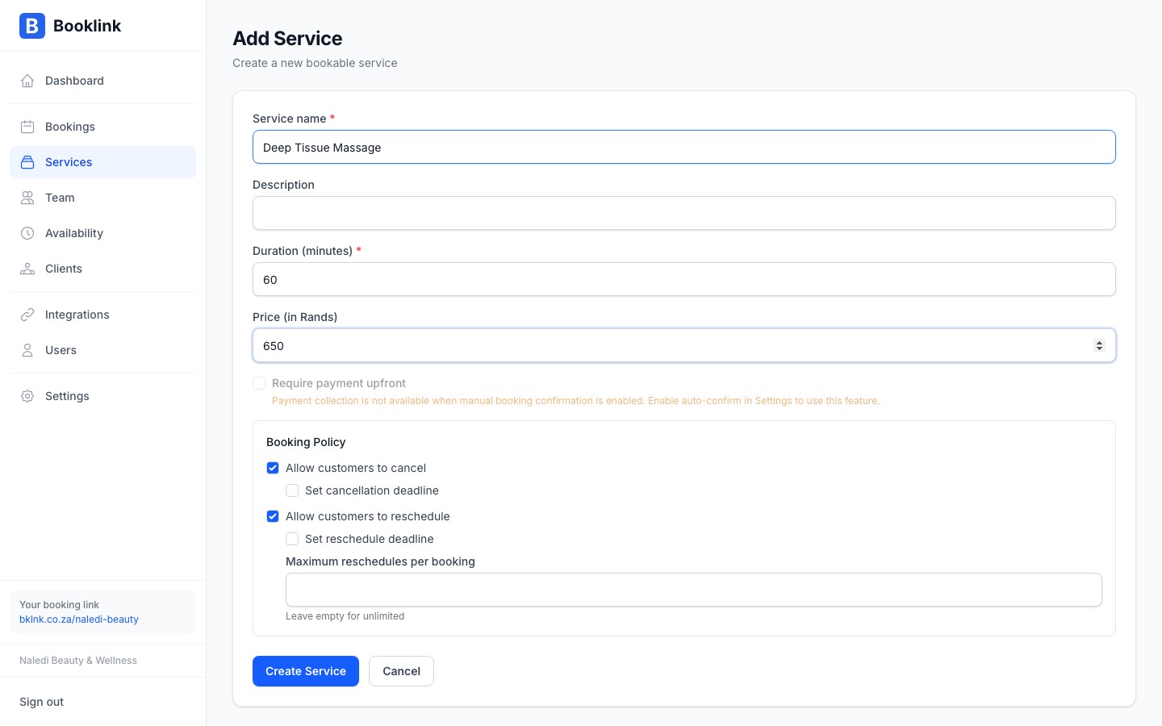Enable Set cancellation deadline
This screenshot has width=1162, height=726.
(292, 490)
